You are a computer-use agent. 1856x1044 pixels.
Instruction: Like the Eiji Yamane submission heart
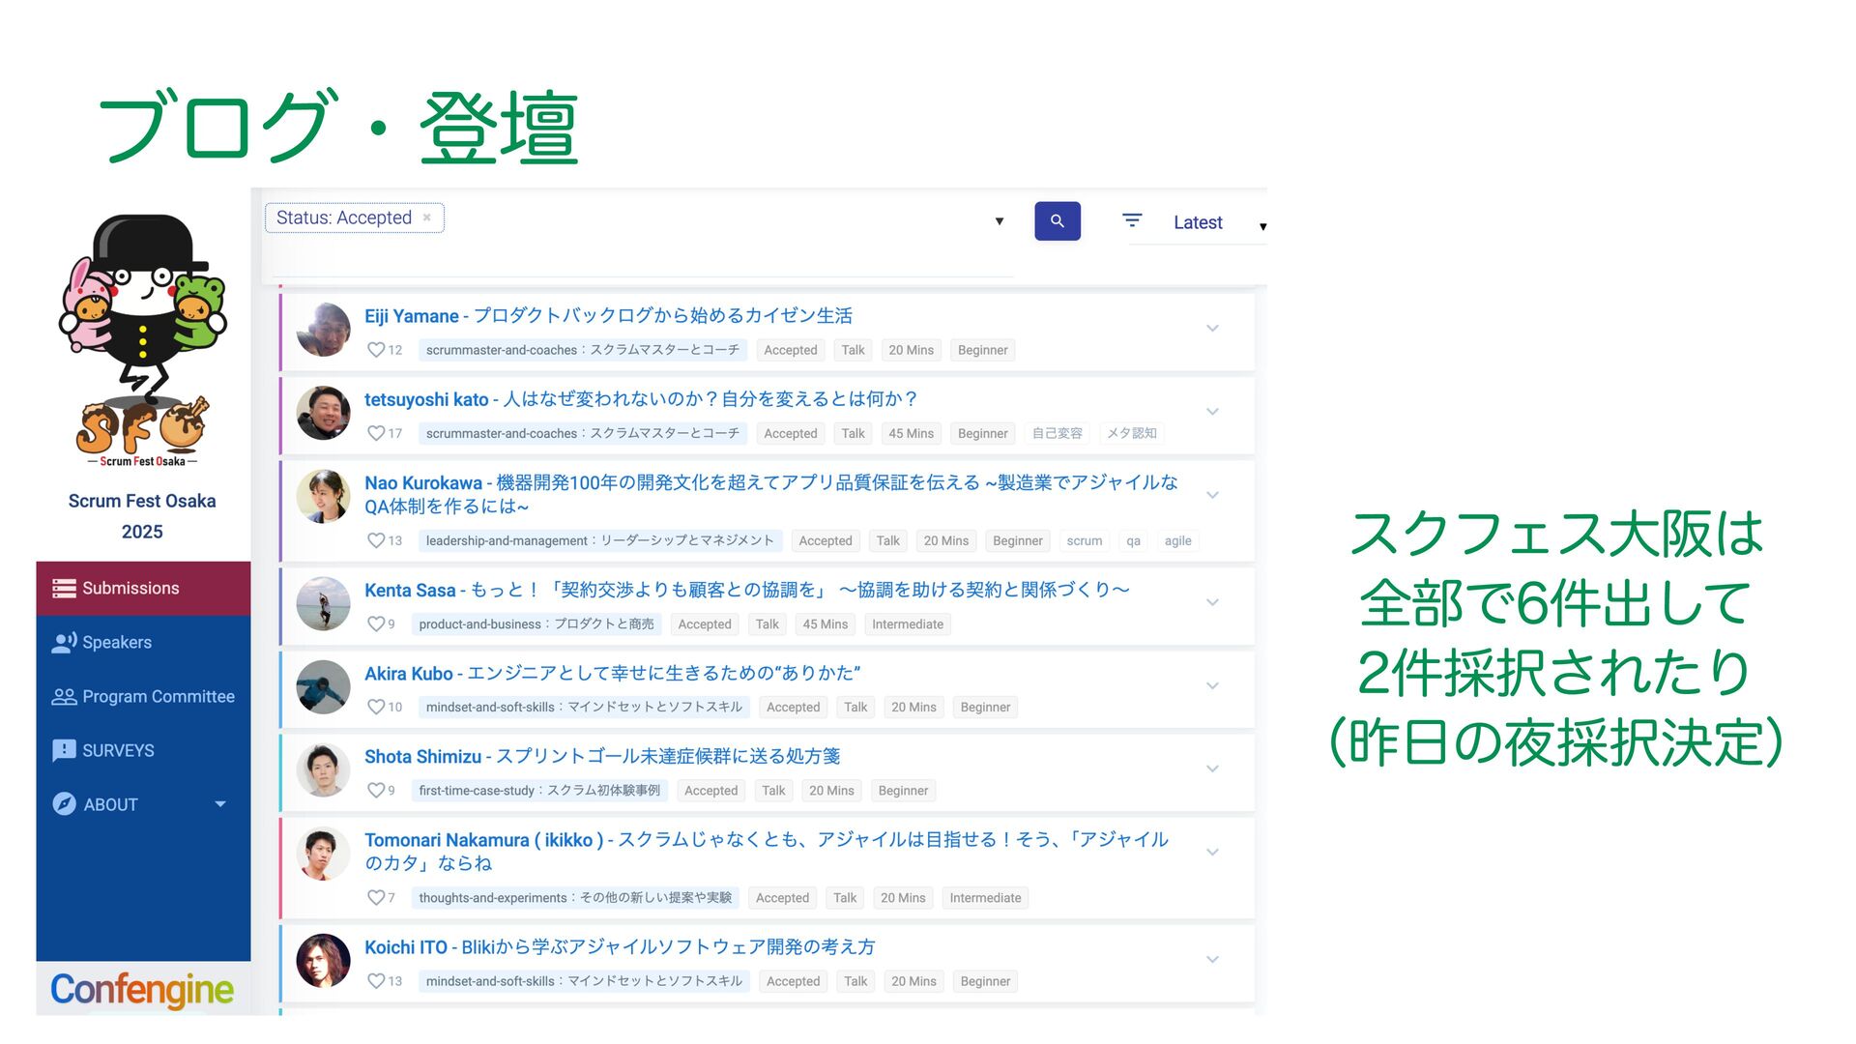click(x=376, y=350)
